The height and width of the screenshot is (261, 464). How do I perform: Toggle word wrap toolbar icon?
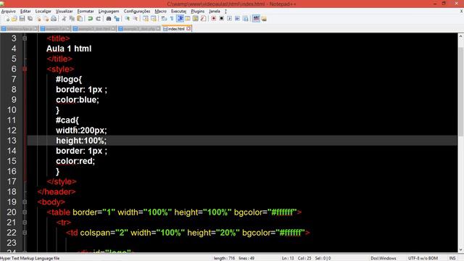pyautogui.click(x=164, y=19)
